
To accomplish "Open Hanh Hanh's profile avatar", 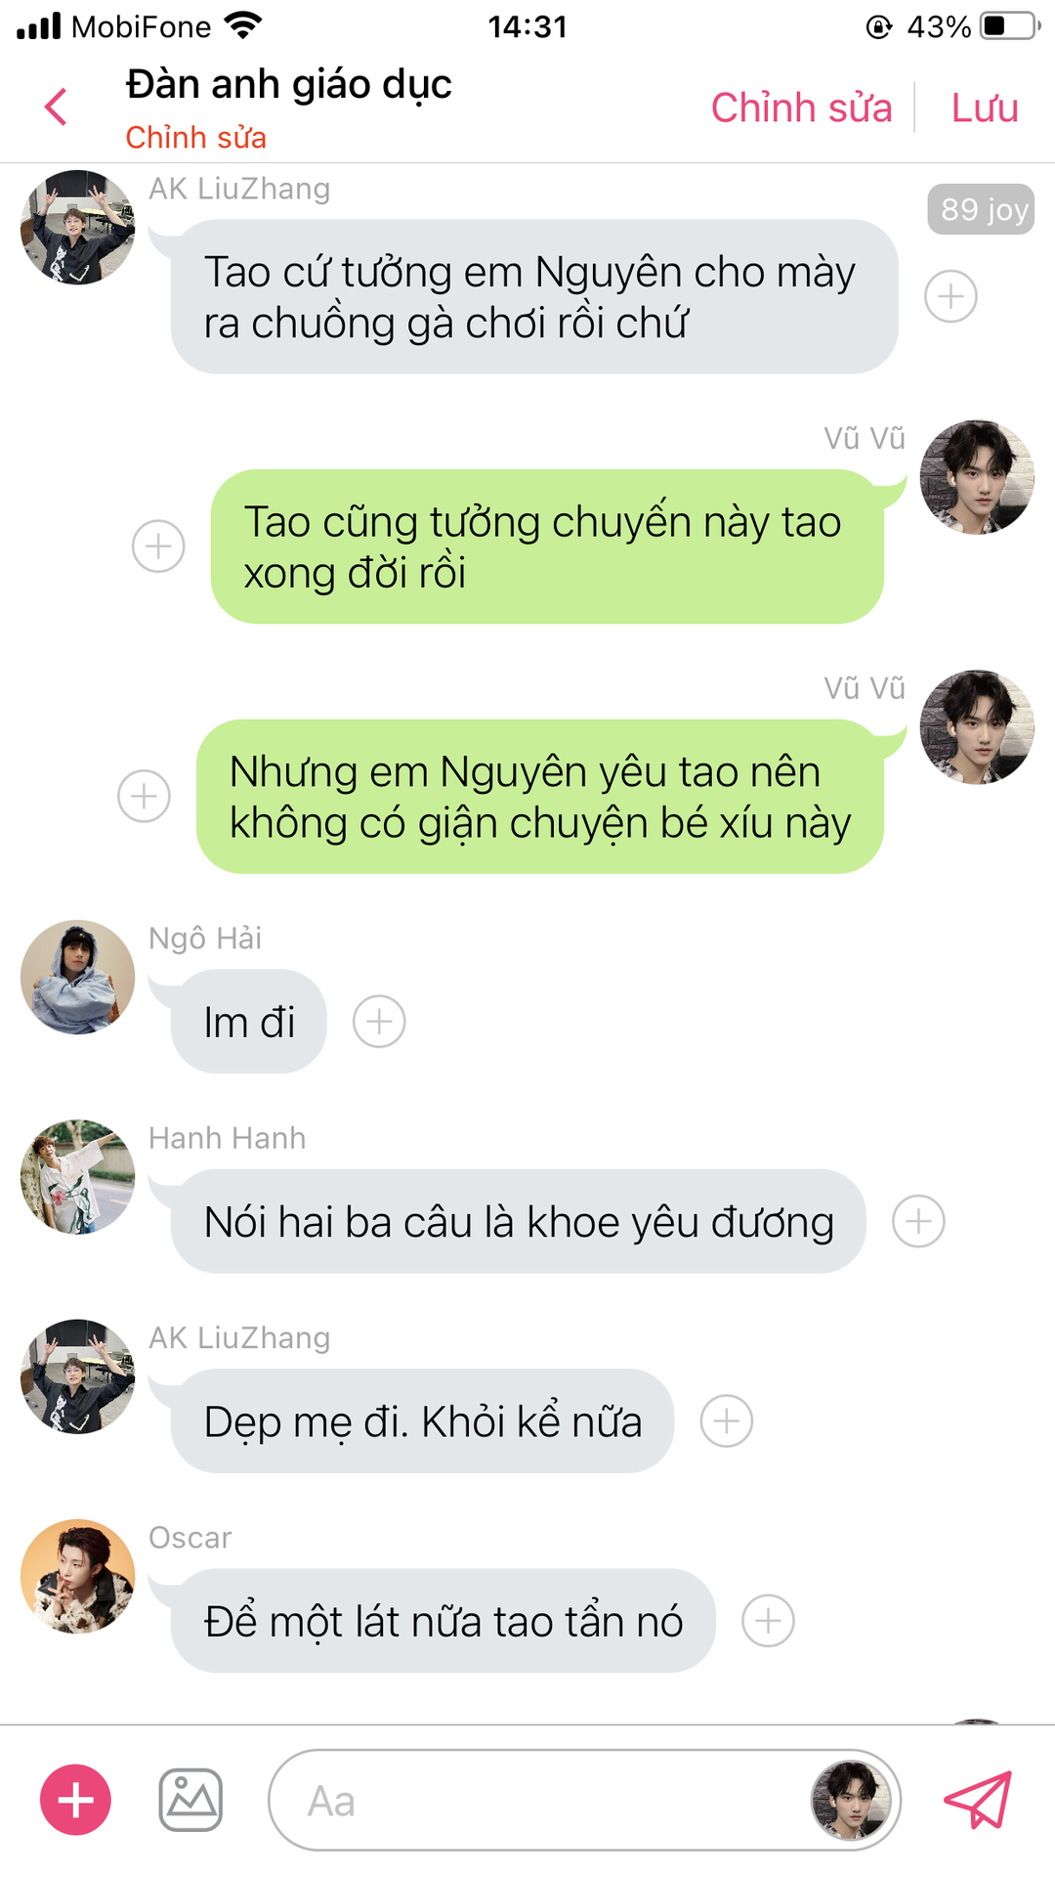I will click(x=78, y=1176).
